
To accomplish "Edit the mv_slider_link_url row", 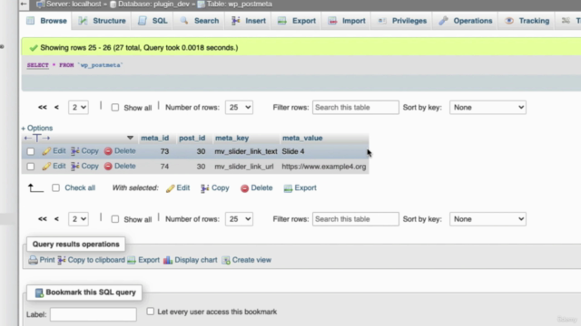I will [x=54, y=166].
